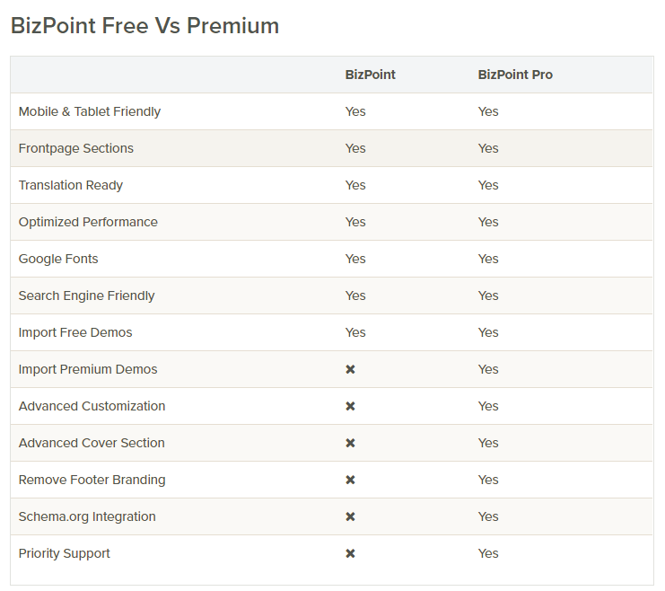The image size is (665, 591).
Task: Click the X icon for Advanced Customization
Action: click(350, 406)
